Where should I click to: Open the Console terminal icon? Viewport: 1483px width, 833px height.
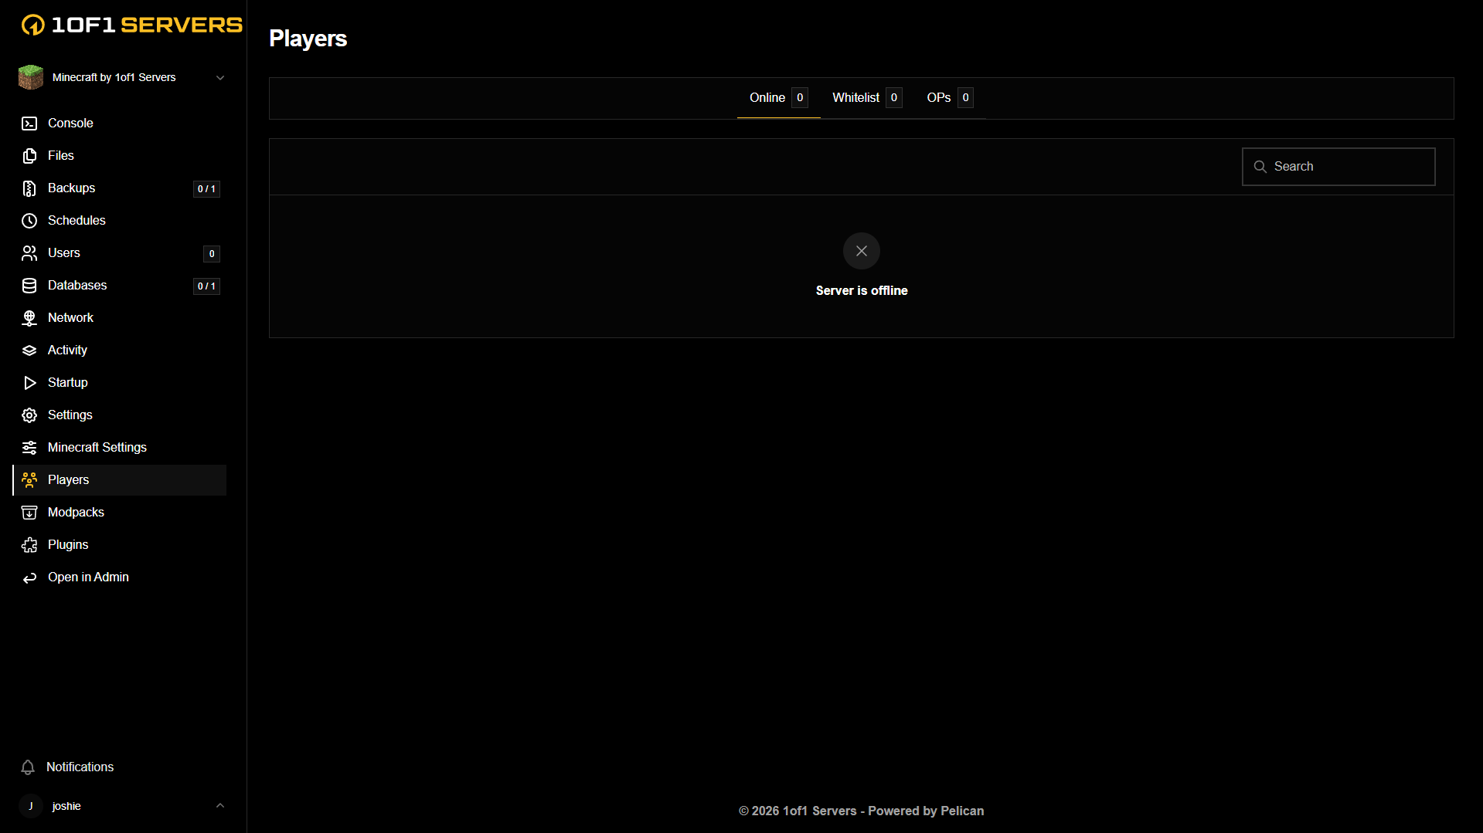29,124
